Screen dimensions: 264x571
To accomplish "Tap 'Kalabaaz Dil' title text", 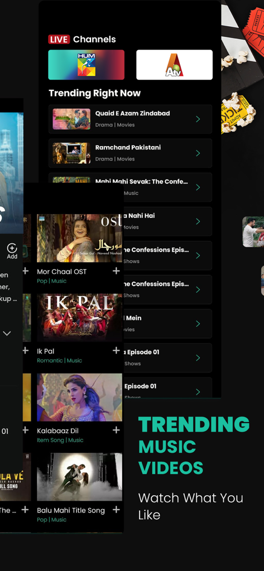I will [57, 431].
